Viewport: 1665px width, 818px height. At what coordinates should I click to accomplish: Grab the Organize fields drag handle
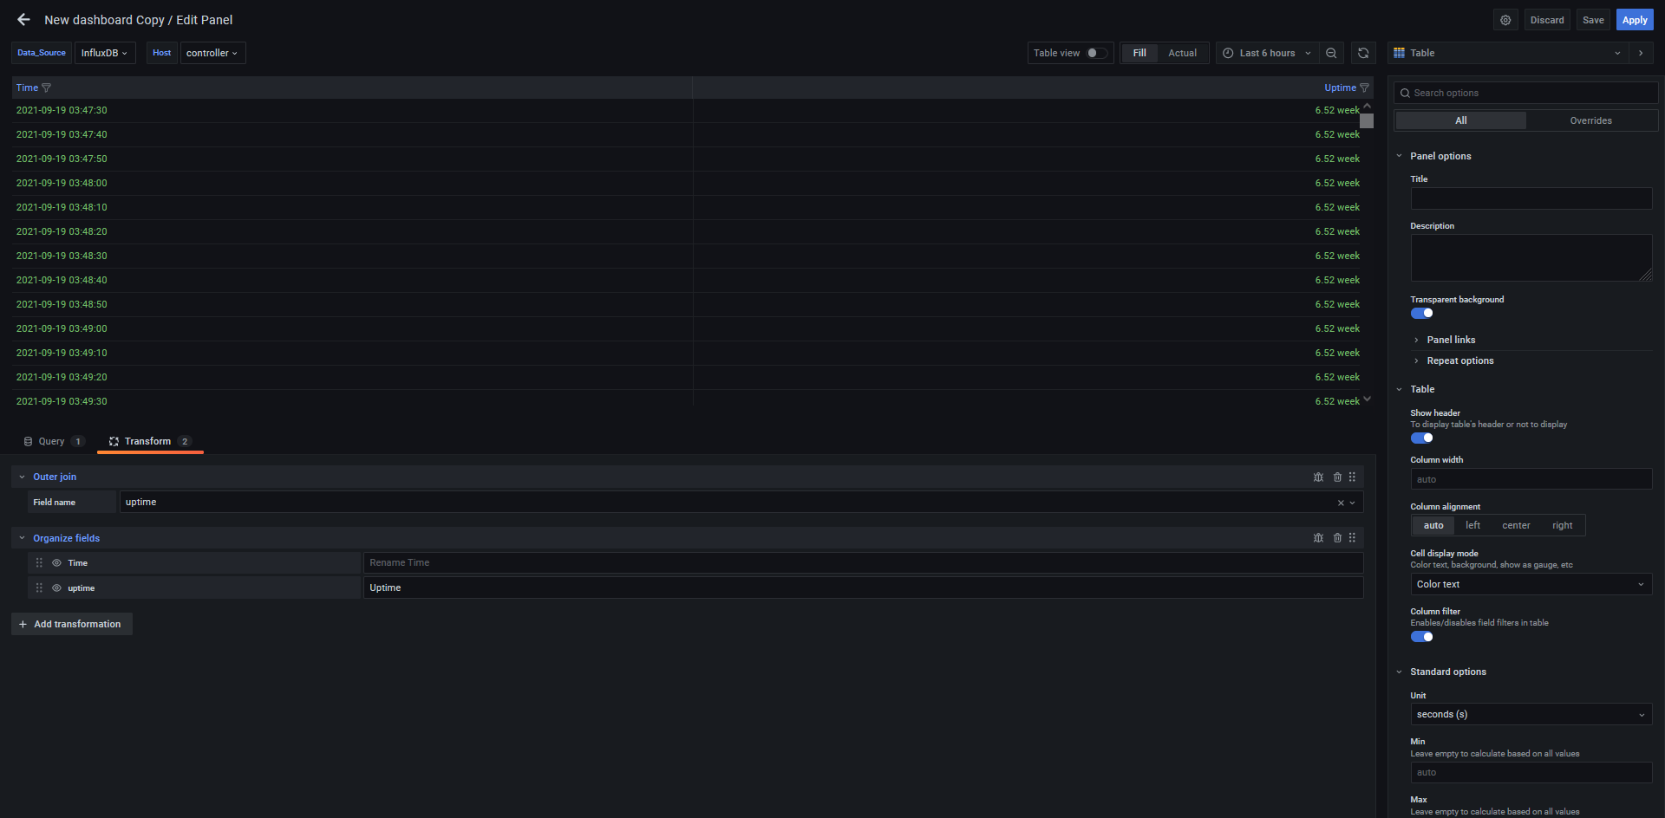click(x=1352, y=538)
